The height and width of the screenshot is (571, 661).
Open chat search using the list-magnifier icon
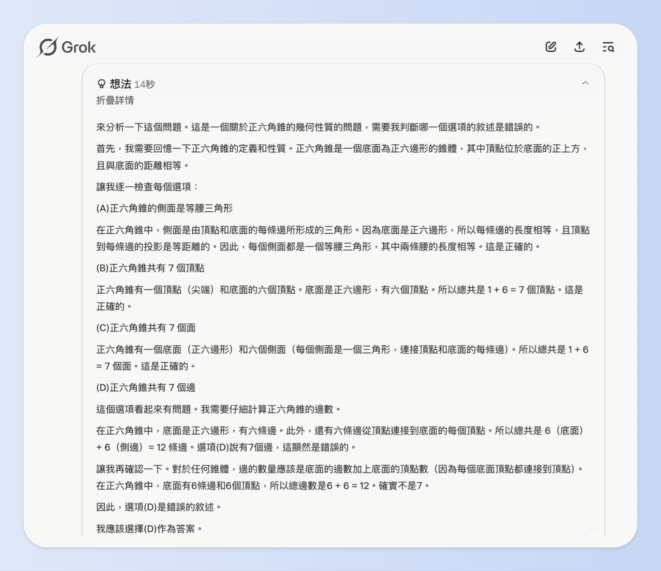[x=608, y=47]
